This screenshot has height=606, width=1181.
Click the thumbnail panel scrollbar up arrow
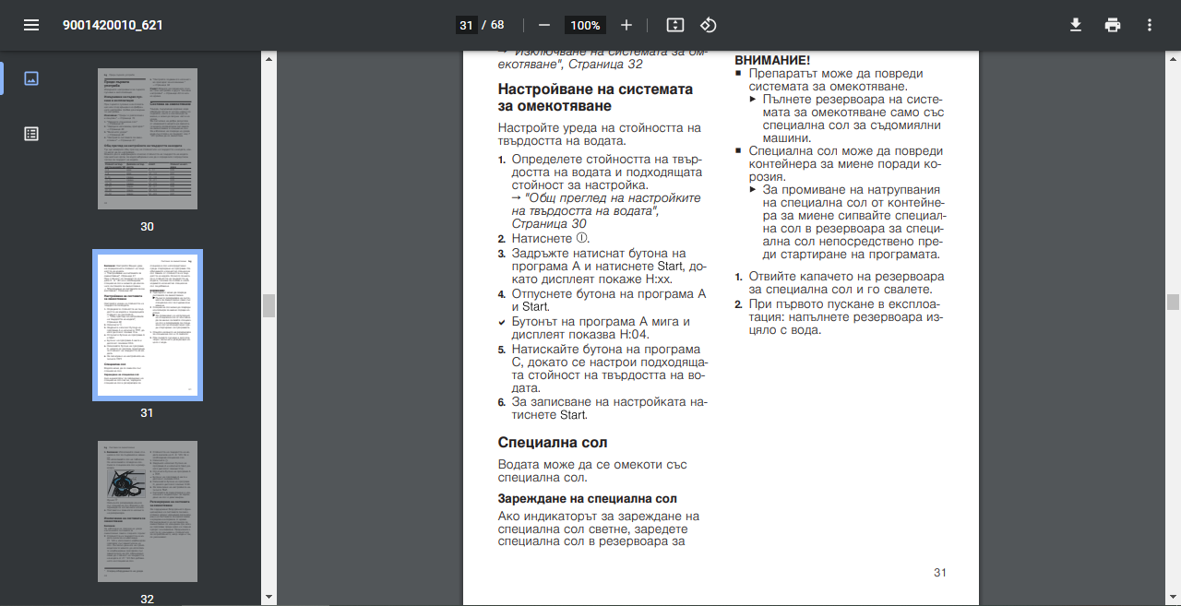pos(268,58)
